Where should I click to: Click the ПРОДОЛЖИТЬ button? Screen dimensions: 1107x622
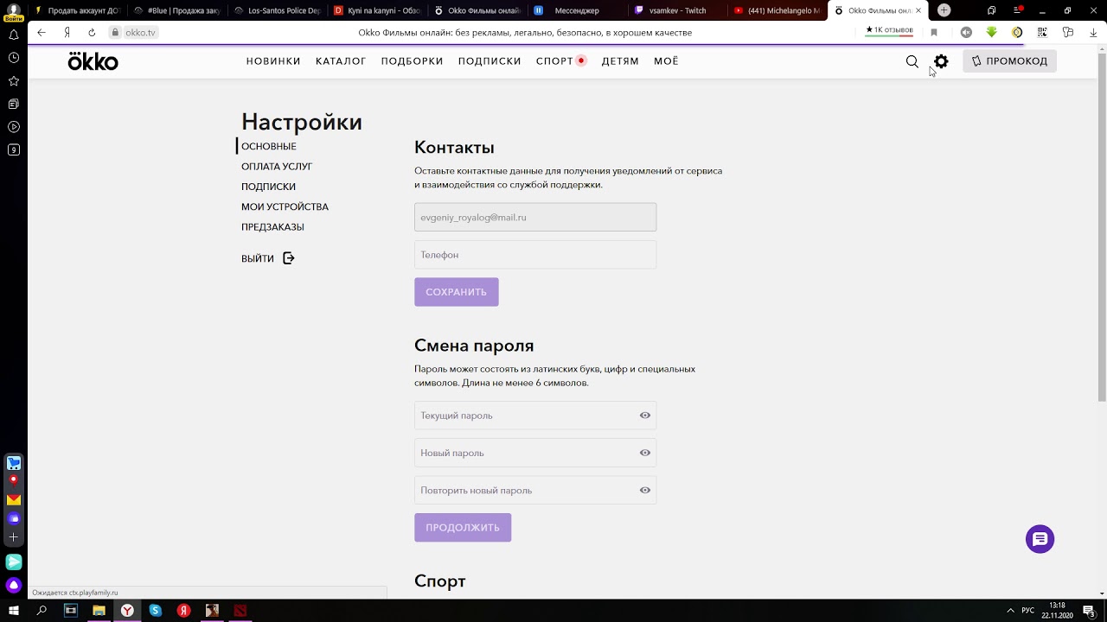(463, 528)
